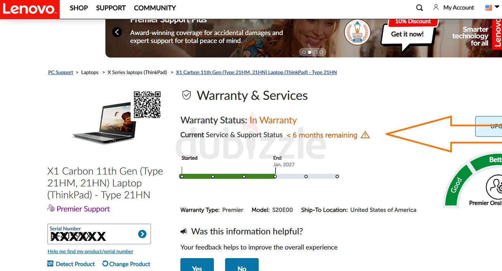Image resolution: width=502 pixels, height=271 pixels.
Task: Click the Lenovo logo
Action: coord(30,9)
